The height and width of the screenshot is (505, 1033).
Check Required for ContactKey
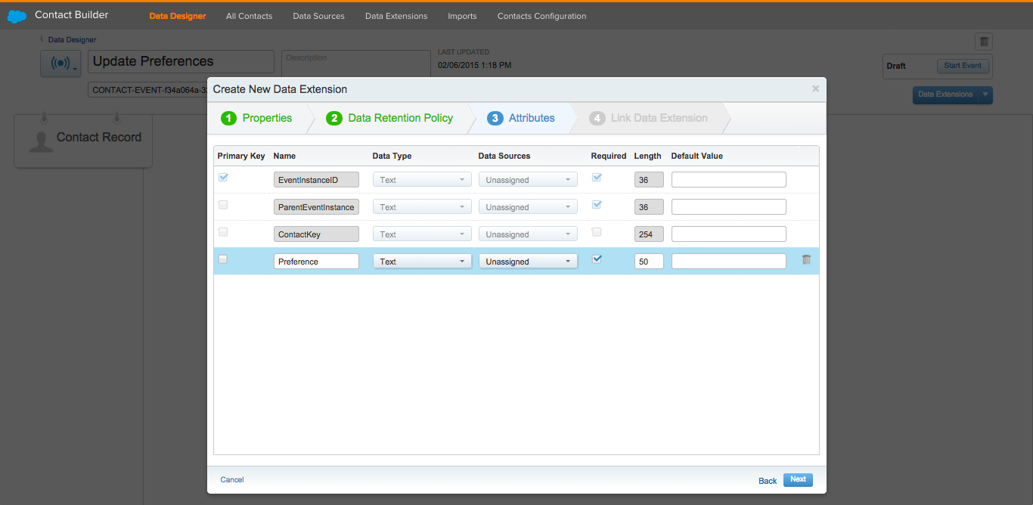[x=597, y=232]
